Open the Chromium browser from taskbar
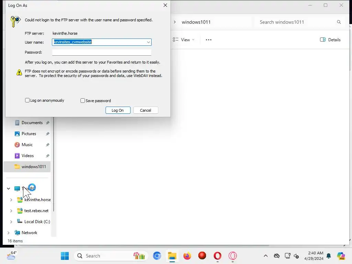Viewport: 352px width, 264px height. [x=157, y=256]
